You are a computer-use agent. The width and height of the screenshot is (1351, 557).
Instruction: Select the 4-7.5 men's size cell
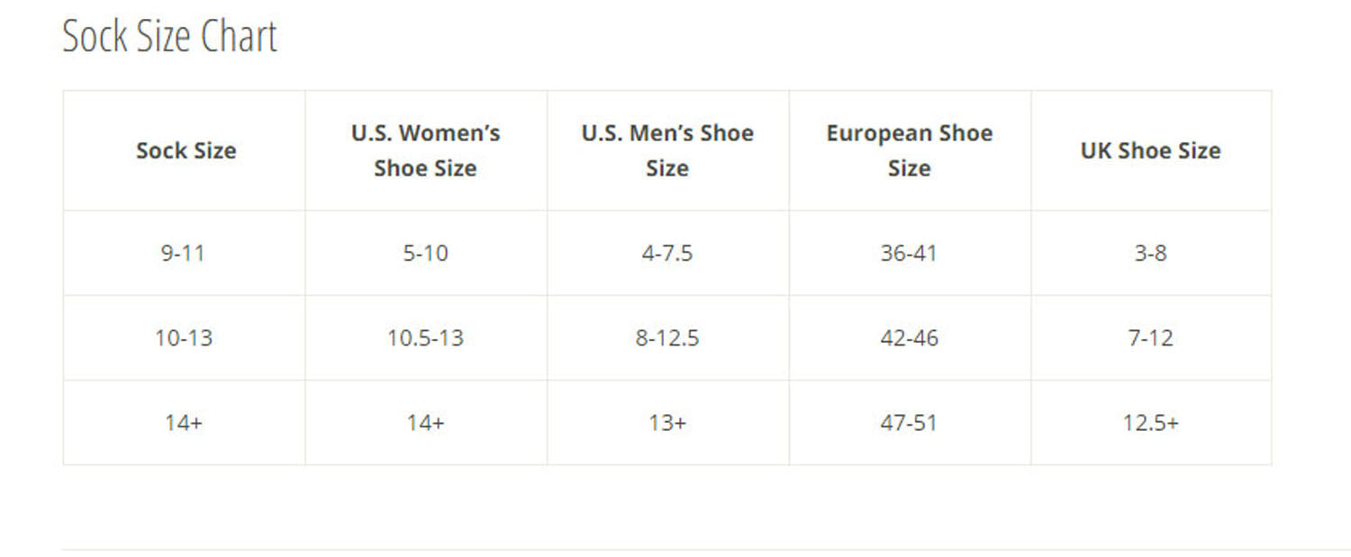(x=667, y=253)
